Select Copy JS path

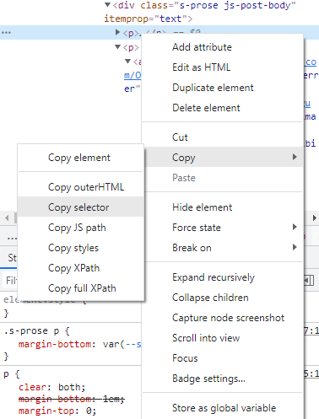click(x=77, y=228)
